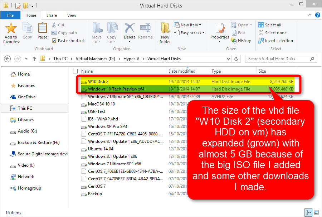Open OneDrive in navigation pane
This screenshot has width=322, height=217.
[x=23, y=97]
